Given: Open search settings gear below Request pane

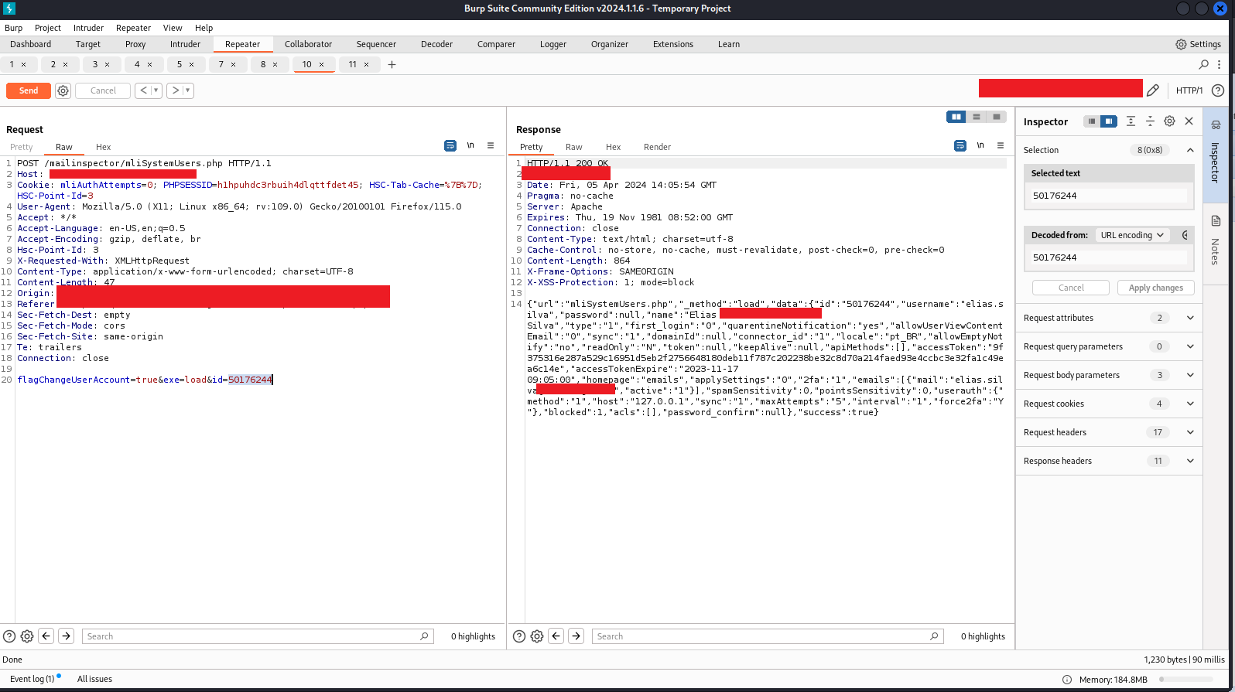Looking at the screenshot, I should click(x=27, y=636).
